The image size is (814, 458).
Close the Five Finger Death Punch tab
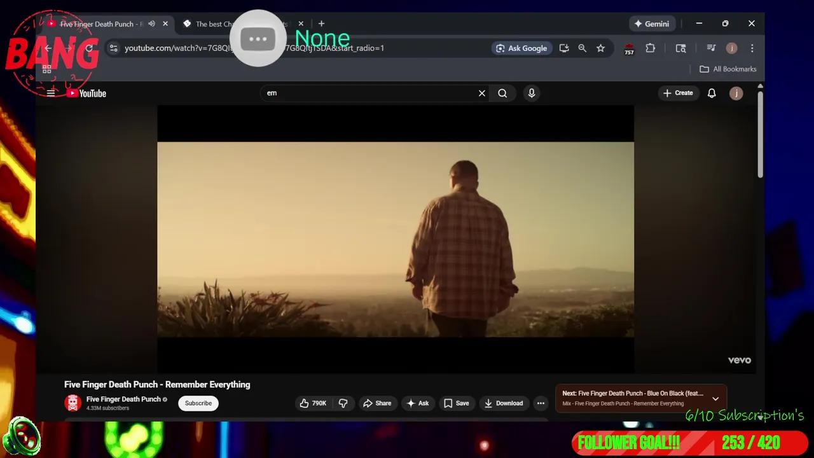point(165,24)
